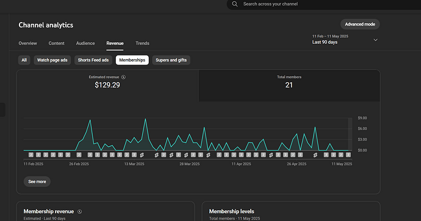
Task: Select the All revenue filter chip
Action: 24,60
